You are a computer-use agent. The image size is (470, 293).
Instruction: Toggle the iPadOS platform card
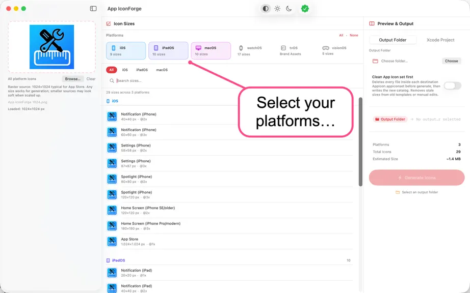click(168, 51)
